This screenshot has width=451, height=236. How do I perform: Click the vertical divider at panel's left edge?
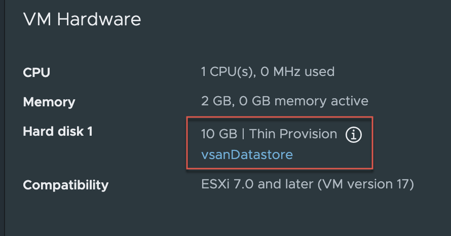click(x=5, y=118)
